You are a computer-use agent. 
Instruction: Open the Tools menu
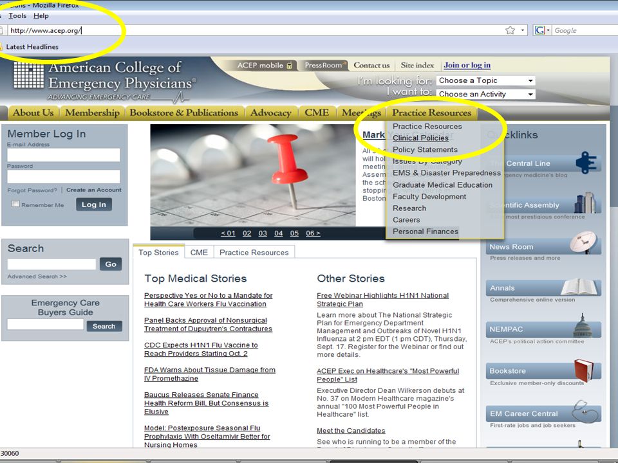(x=17, y=15)
